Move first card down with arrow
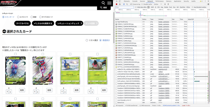The width and height of the screenshot is (210, 107). [10, 92]
